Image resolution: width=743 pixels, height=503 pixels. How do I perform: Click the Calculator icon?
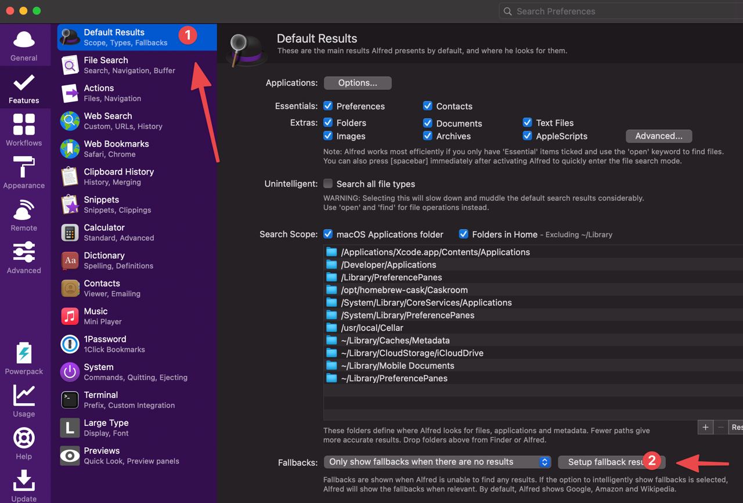pos(70,232)
